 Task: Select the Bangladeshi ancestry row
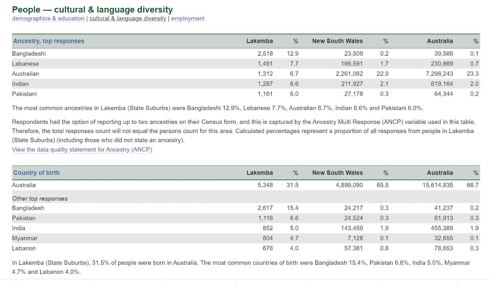(x=29, y=53)
